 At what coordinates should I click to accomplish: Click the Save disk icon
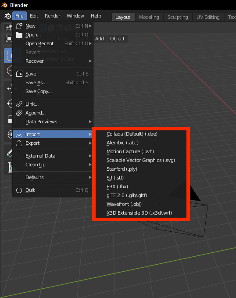click(19, 74)
